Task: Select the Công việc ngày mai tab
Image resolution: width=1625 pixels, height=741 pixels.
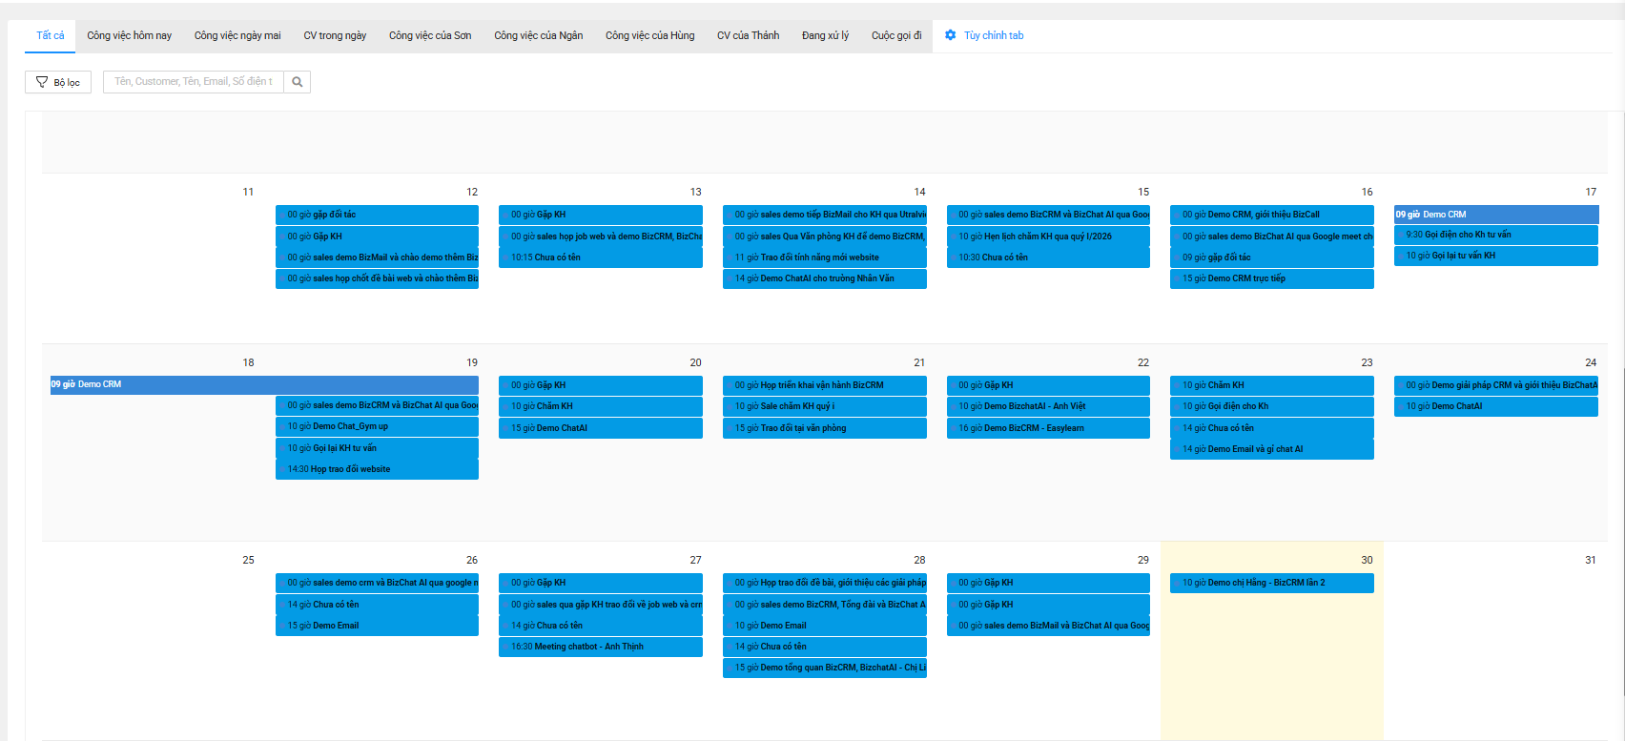Action: (237, 35)
